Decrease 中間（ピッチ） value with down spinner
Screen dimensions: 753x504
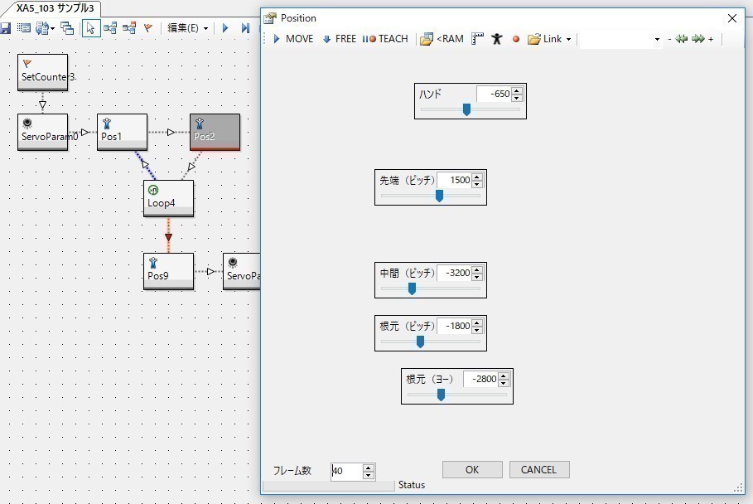(477, 277)
